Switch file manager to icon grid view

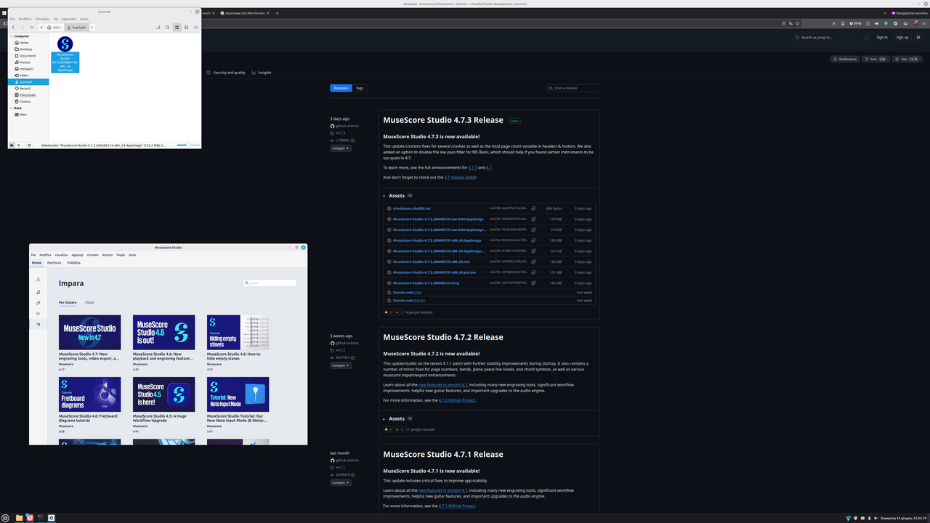coord(177,28)
